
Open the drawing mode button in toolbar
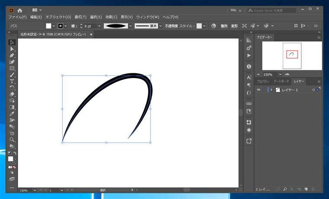click(x=12, y=173)
